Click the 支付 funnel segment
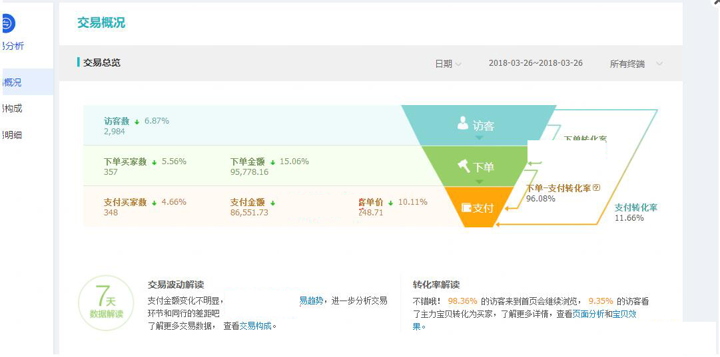720x357 pixels. [479, 207]
